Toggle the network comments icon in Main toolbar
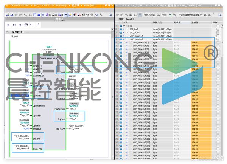 point(43,15)
